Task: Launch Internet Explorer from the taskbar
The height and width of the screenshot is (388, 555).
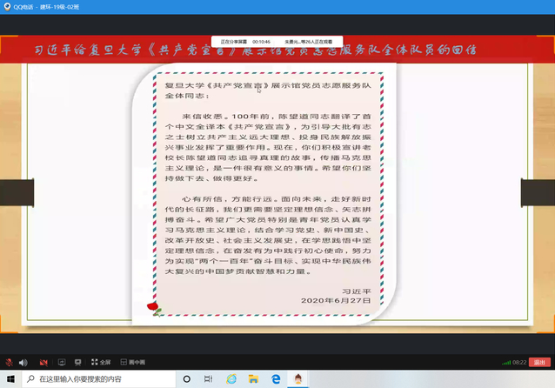Action: [231, 379]
